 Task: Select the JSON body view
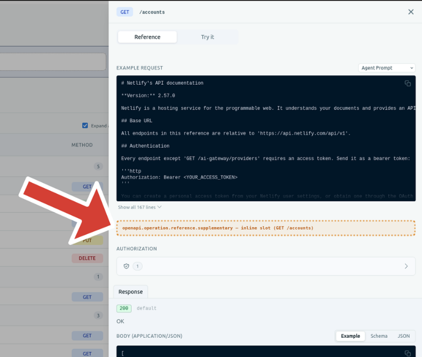click(403, 336)
